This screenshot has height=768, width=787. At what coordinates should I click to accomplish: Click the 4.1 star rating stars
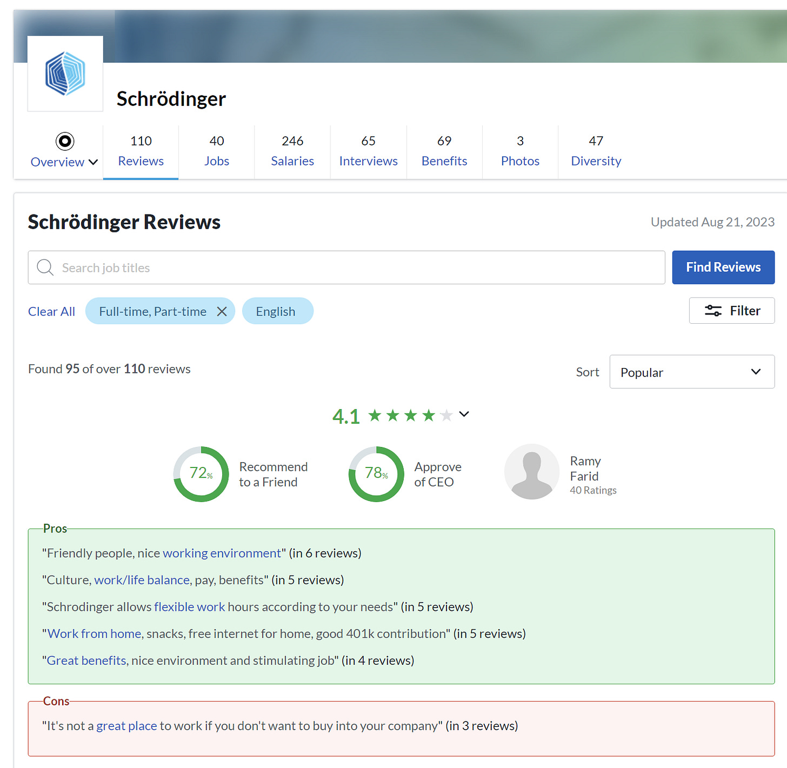[410, 416]
